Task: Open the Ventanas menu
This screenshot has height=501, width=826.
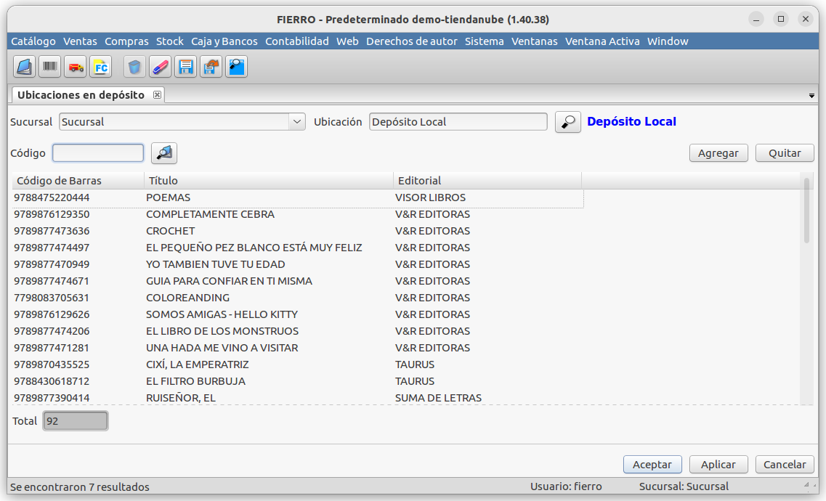Action: [534, 41]
